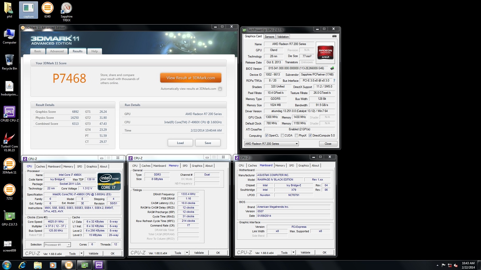The image size is (481, 270).
Task: Open the Windows Start menu
Action: pos(7,265)
